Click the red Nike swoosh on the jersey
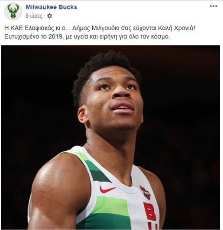This screenshot has height=230, width=223. point(107,189)
